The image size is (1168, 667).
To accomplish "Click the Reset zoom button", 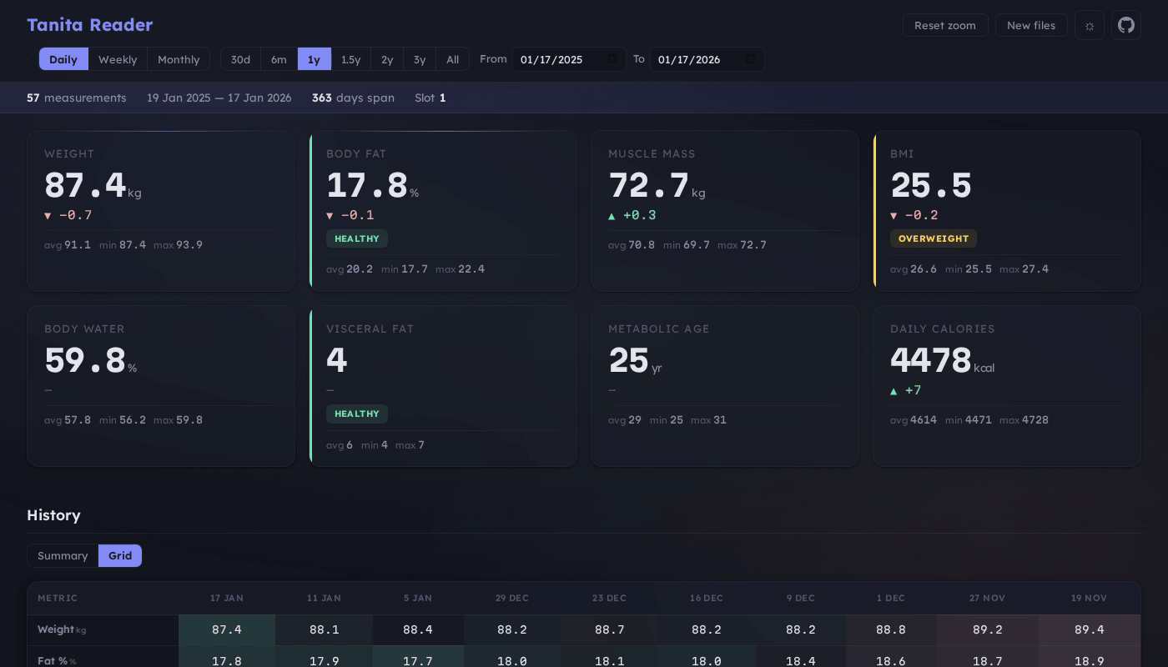I will [x=945, y=25].
